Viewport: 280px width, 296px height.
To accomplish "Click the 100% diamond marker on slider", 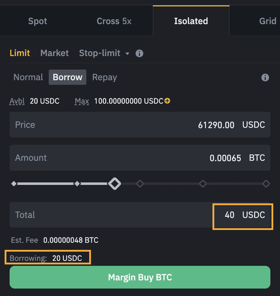I will [x=266, y=184].
